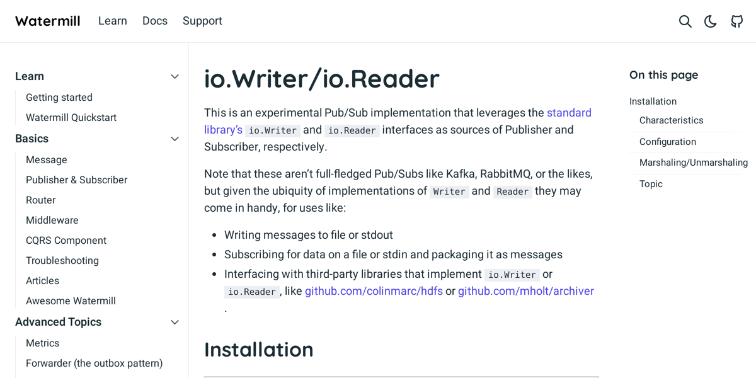The image size is (756, 378).
Task: Open Forwarder (the outbox pattern) page
Action: click(94, 363)
